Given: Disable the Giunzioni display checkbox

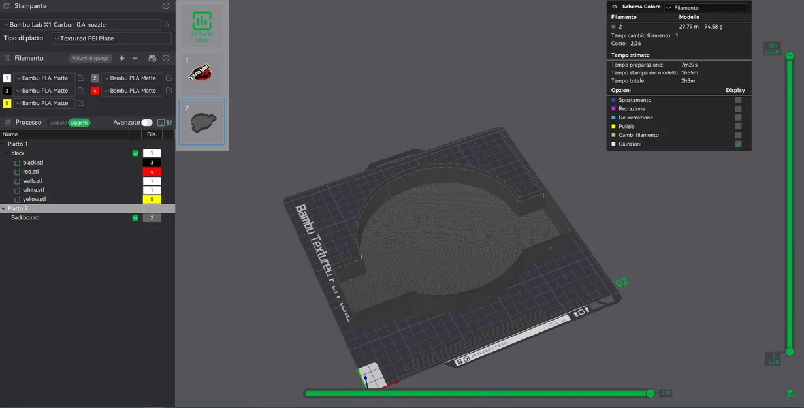Looking at the screenshot, I should (x=739, y=143).
